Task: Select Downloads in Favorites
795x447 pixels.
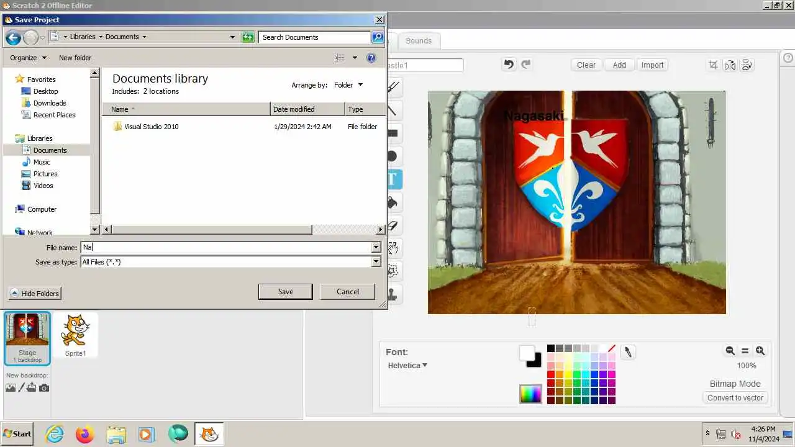Action: [50, 103]
